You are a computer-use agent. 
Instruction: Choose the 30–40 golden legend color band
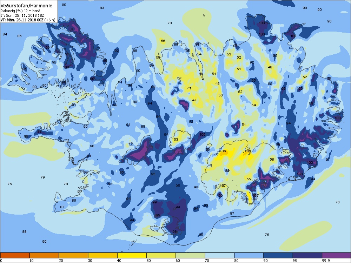coord(103,255)
